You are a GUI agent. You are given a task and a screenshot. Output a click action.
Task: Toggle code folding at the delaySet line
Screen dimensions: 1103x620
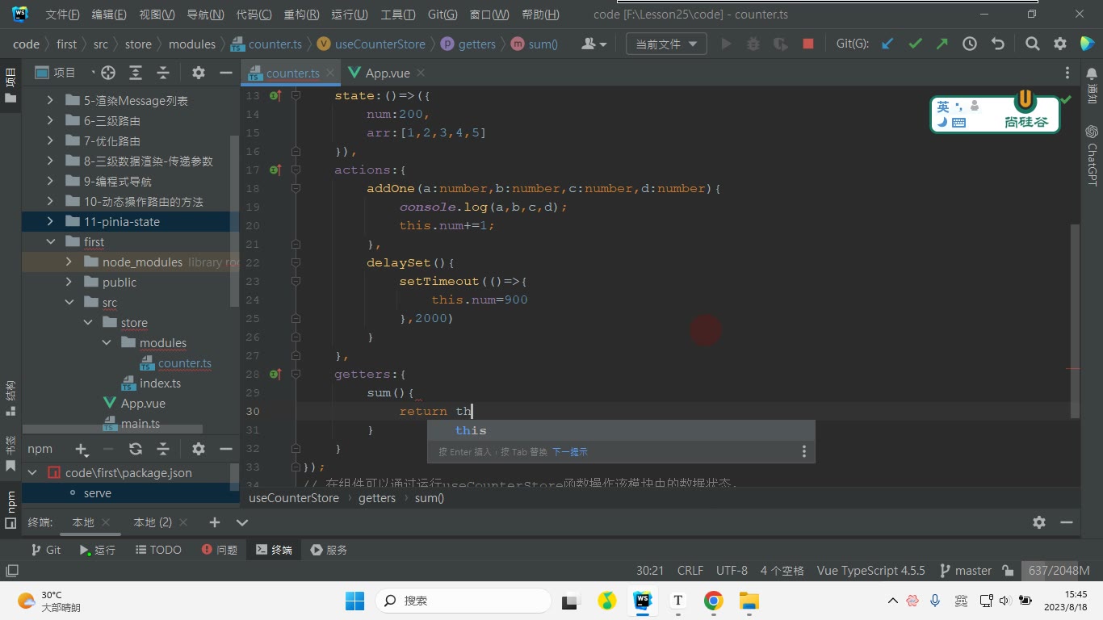pyautogui.click(x=296, y=262)
